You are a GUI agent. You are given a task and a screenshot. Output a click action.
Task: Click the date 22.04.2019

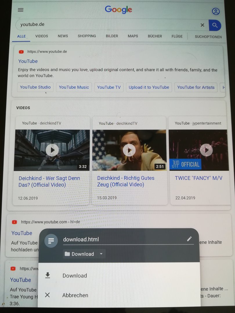185,198
